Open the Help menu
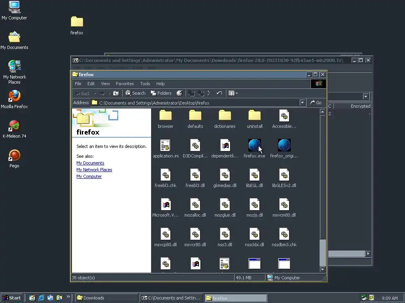 (161, 84)
